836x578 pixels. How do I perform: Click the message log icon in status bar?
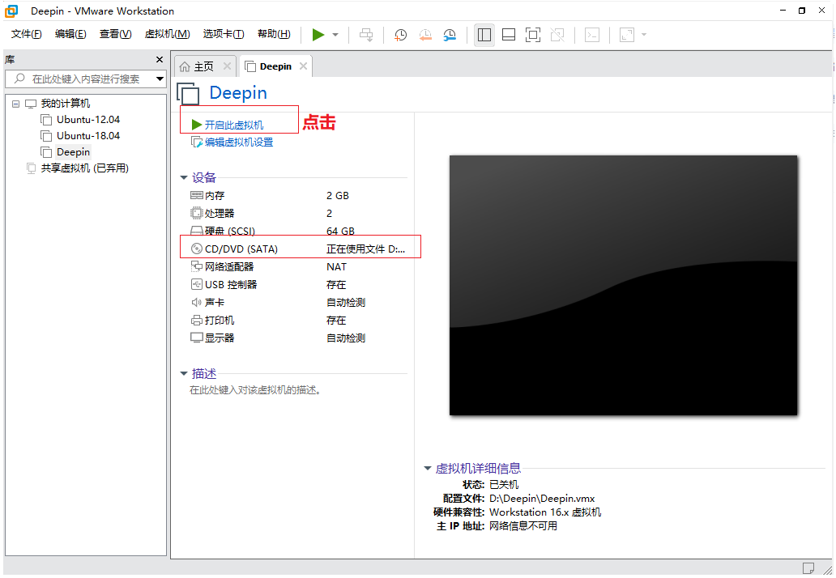tap(808, 567)
